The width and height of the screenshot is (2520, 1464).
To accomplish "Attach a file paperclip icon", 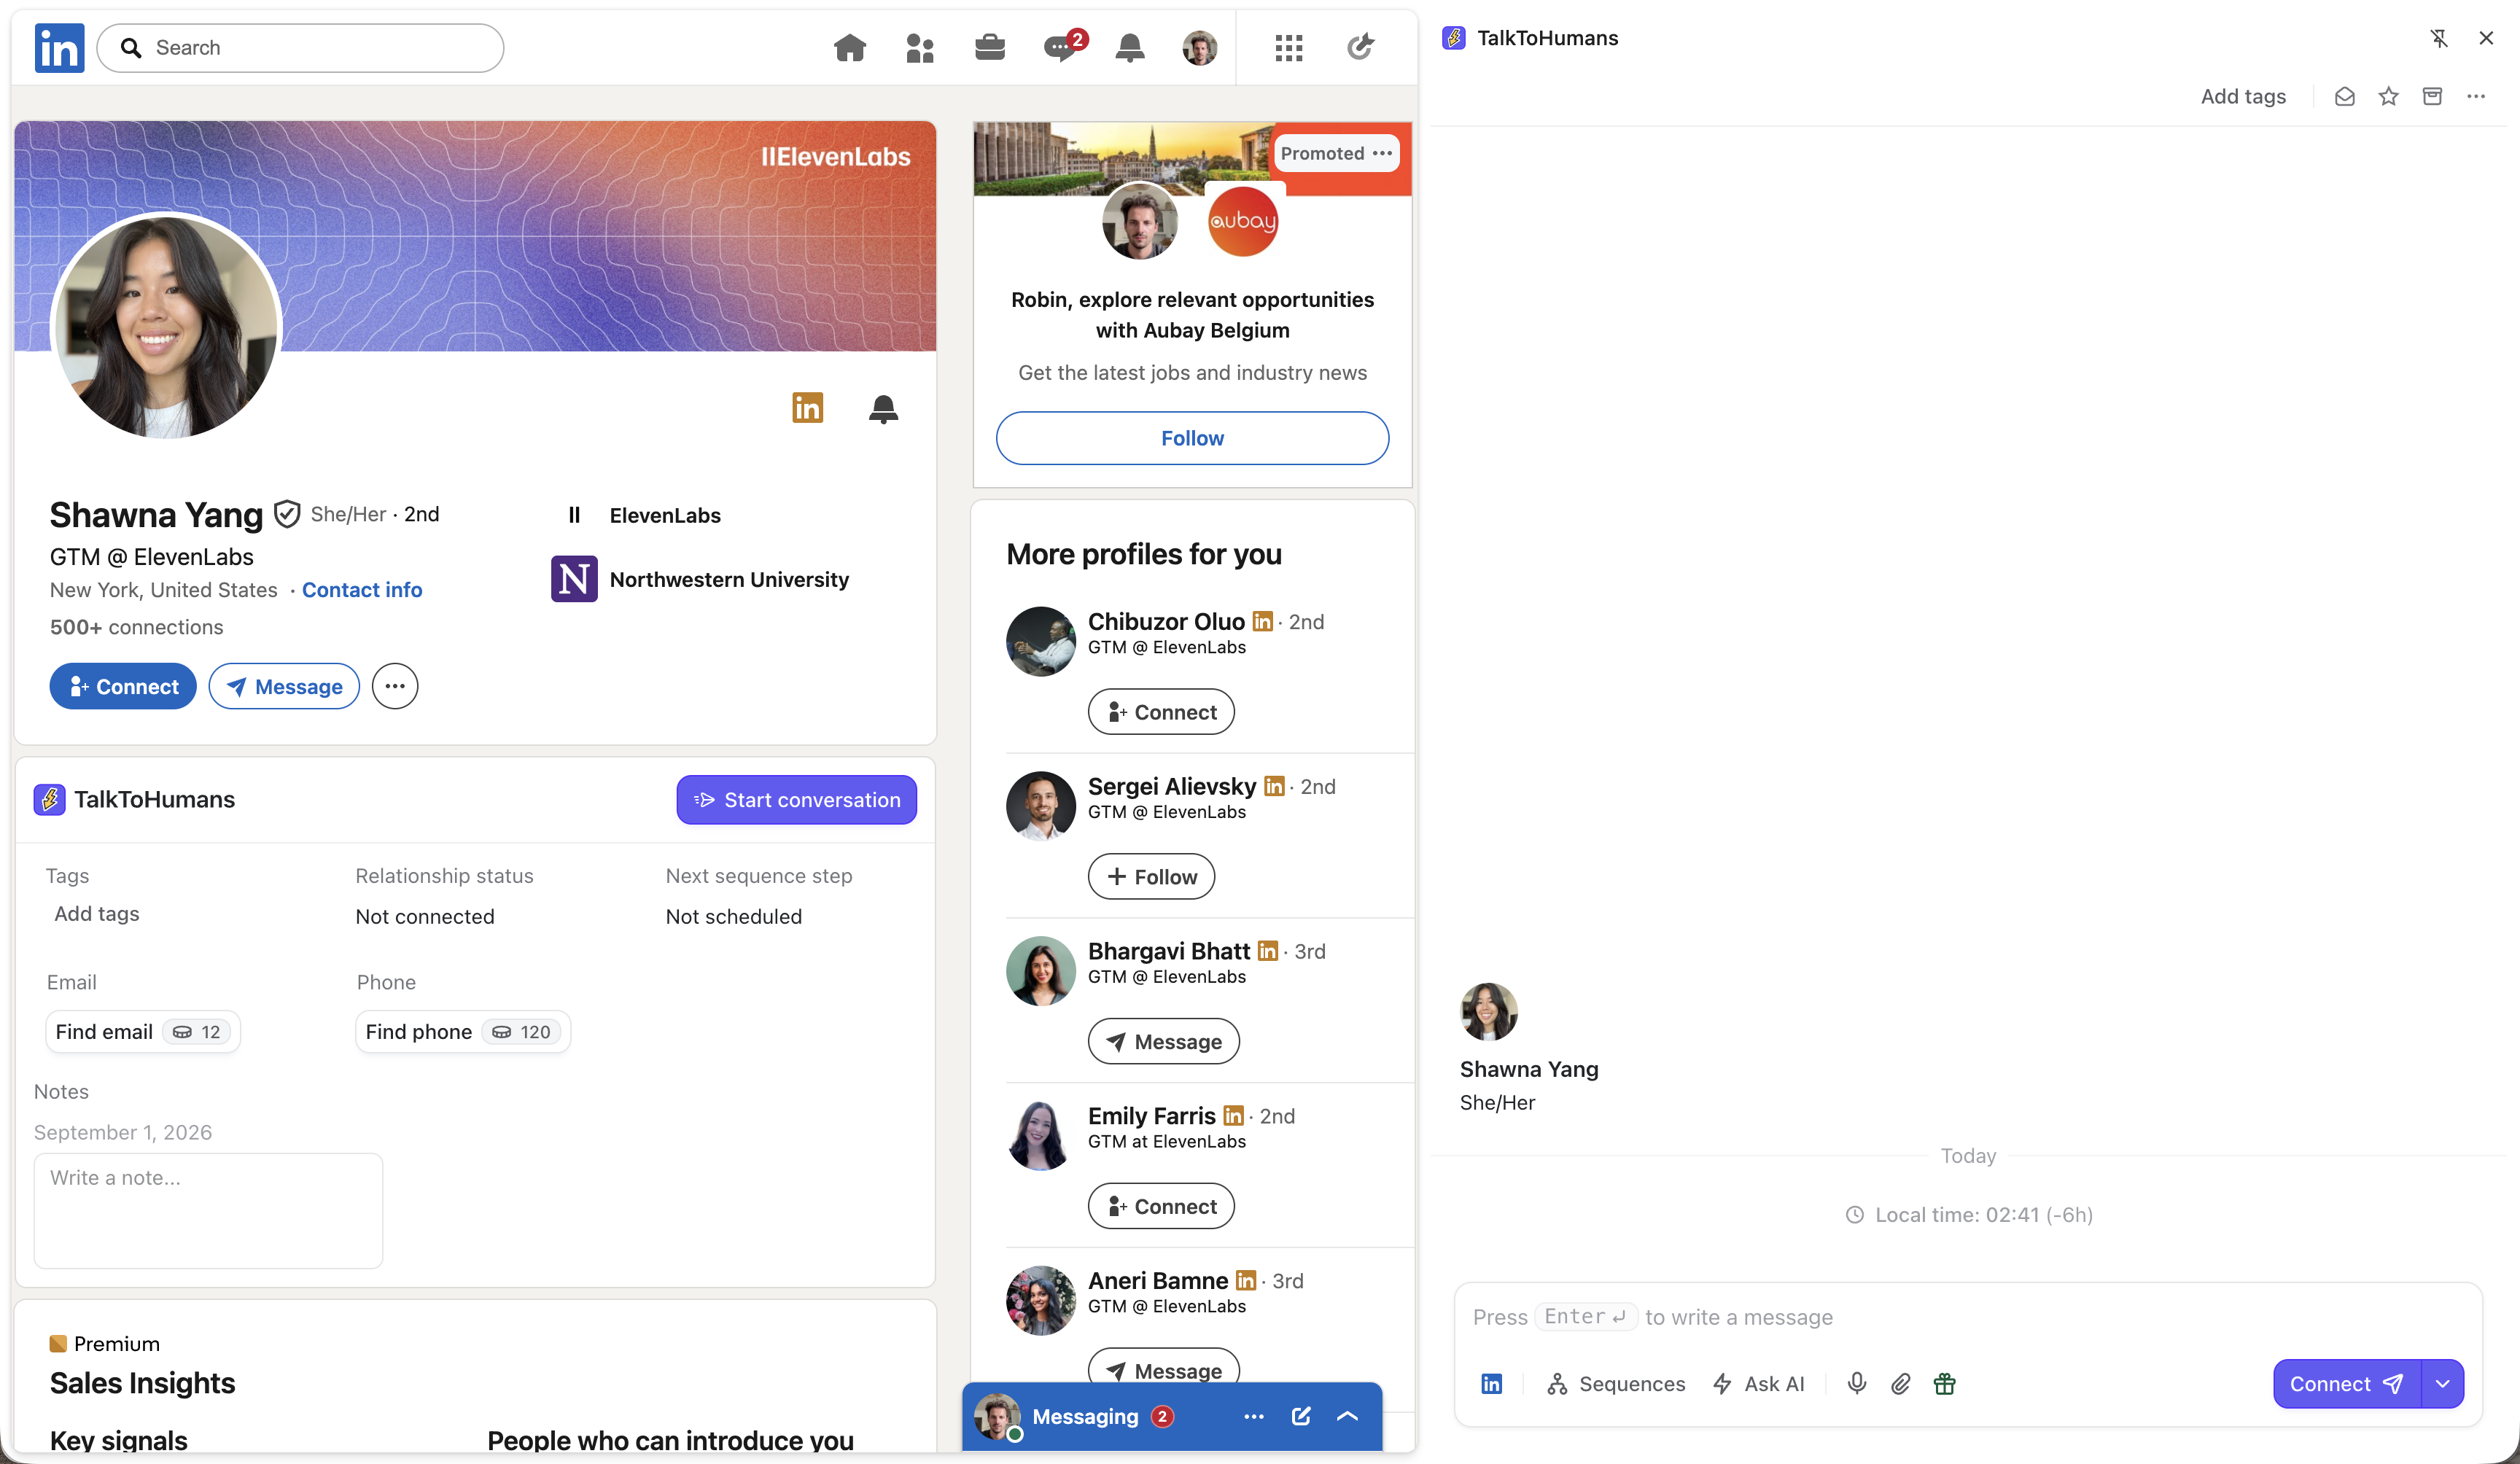I will tap(1900, 1383).
